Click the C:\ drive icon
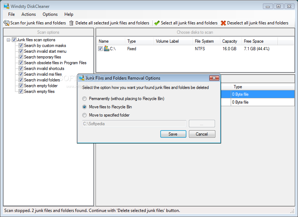 tap(107, 48)
